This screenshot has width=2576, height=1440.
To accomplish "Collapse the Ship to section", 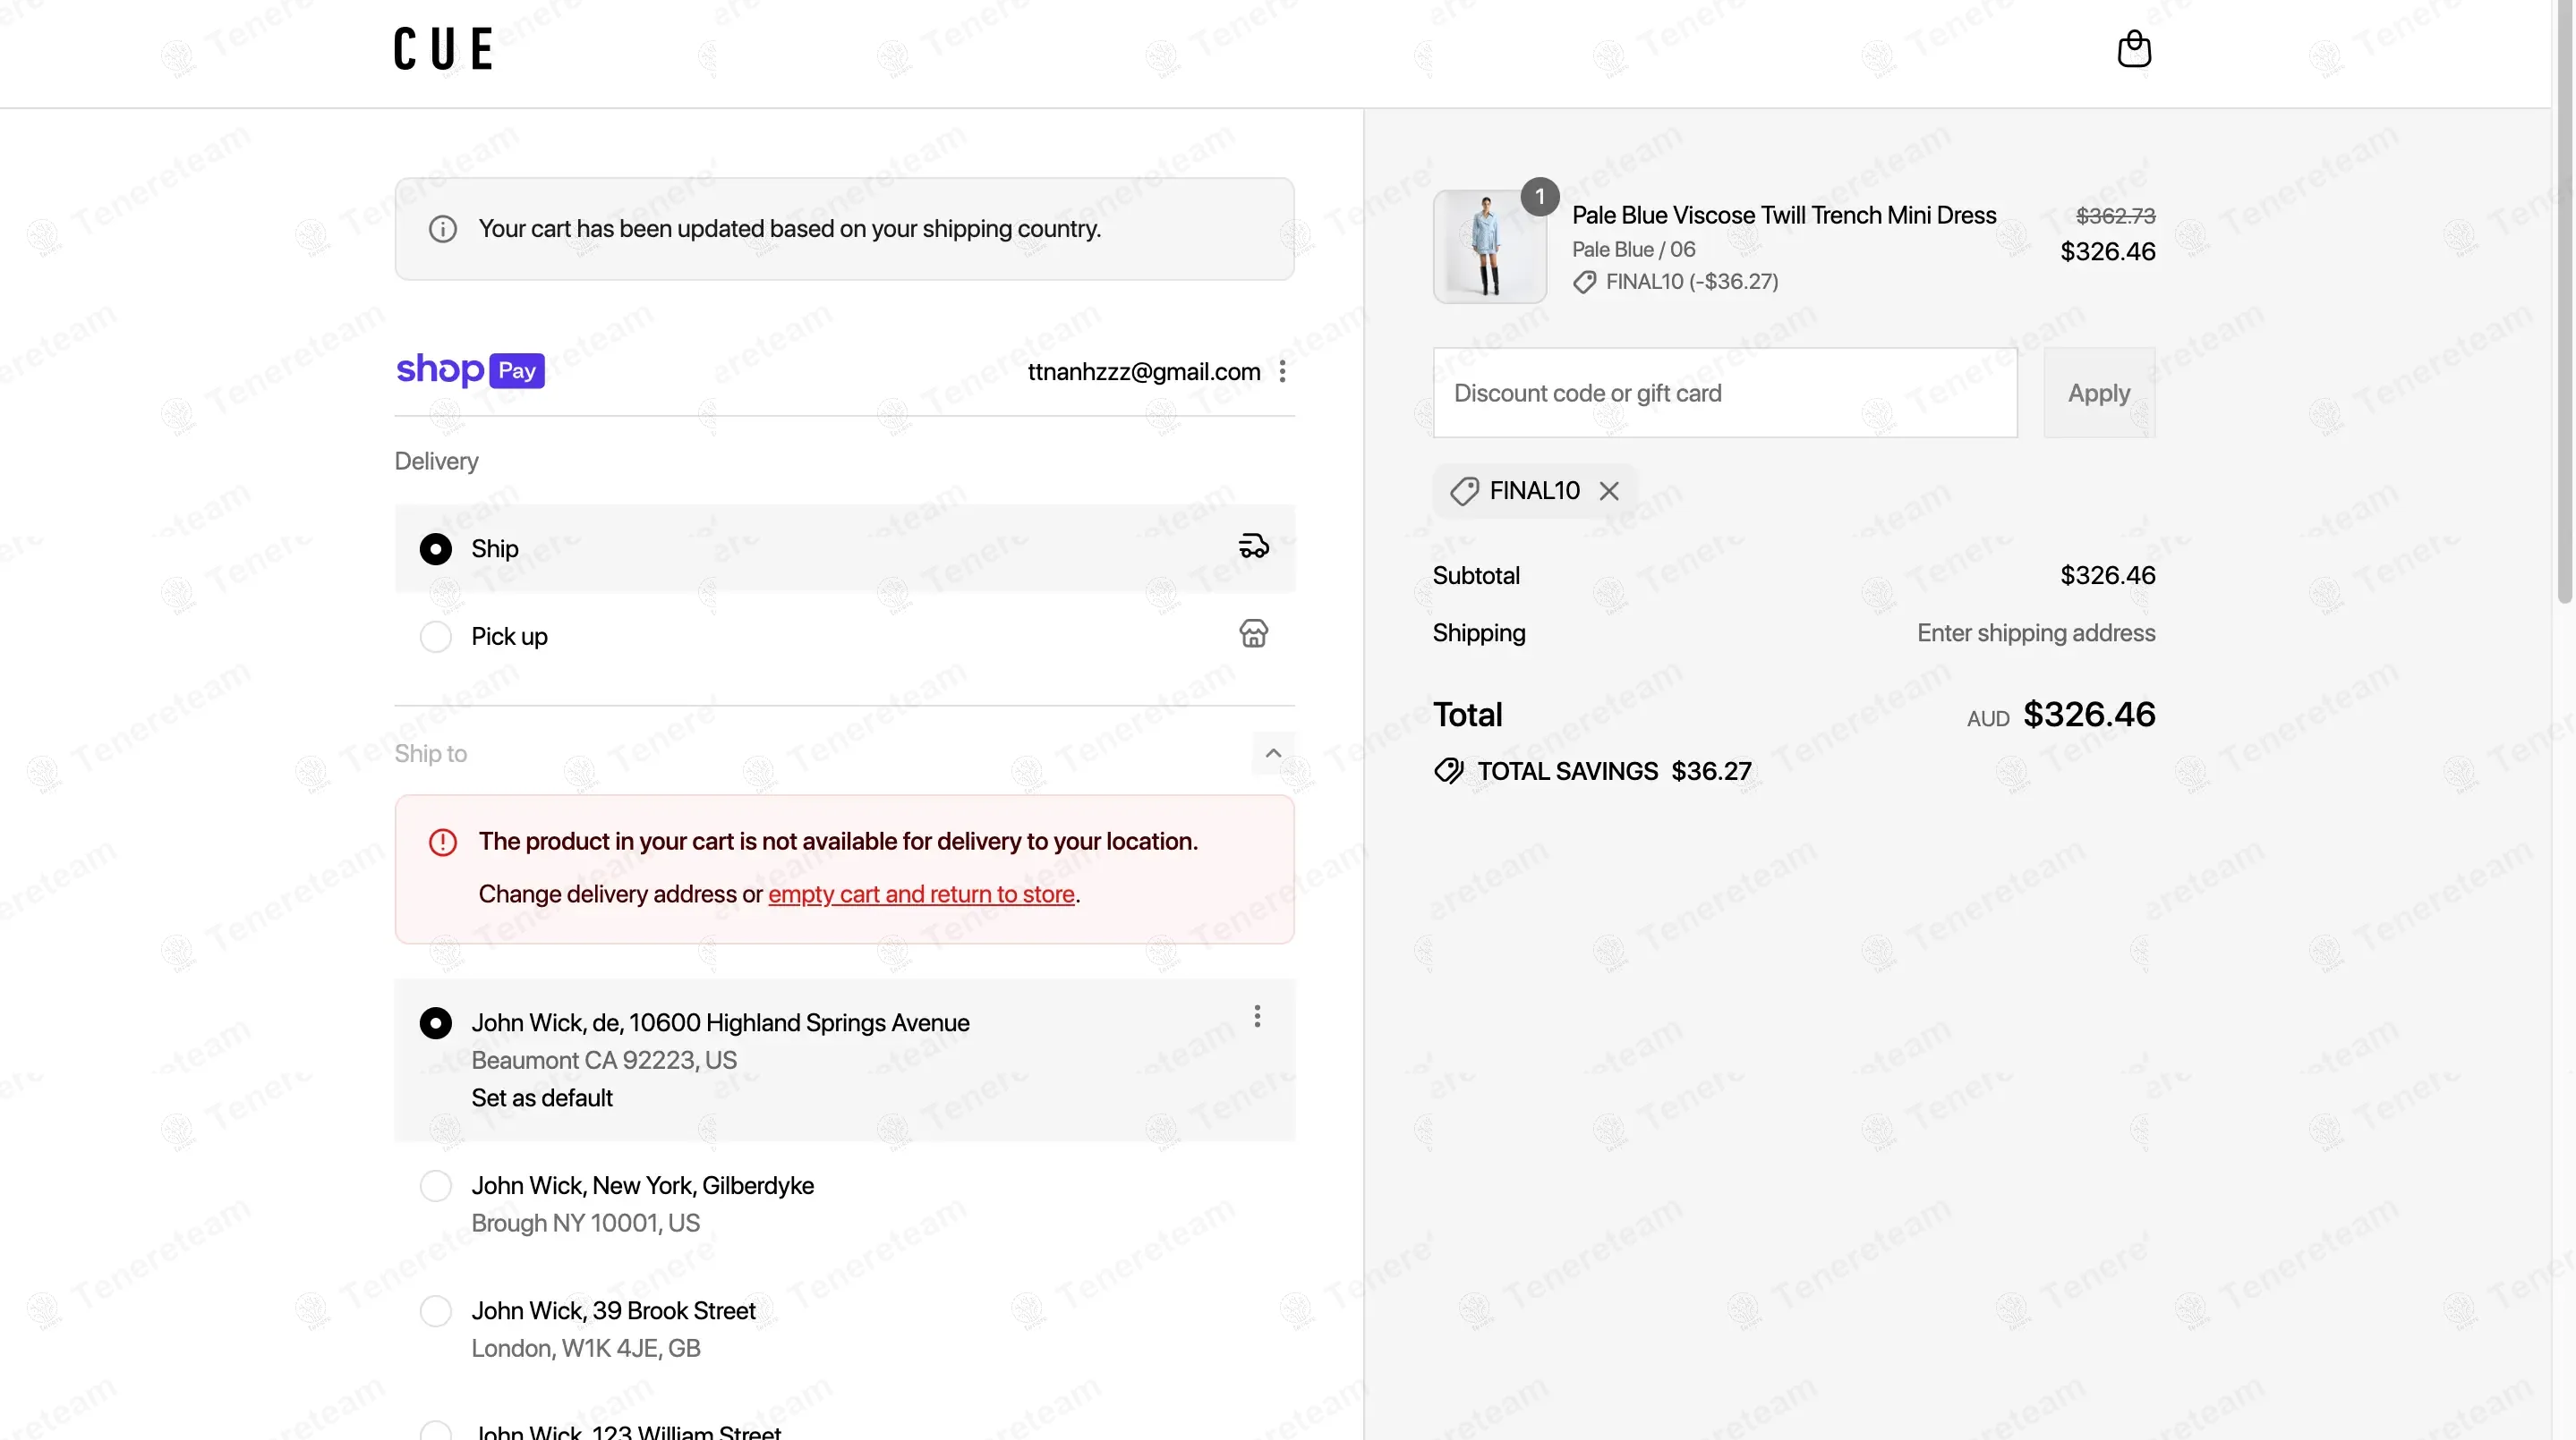I will (x=1273, y=753).
